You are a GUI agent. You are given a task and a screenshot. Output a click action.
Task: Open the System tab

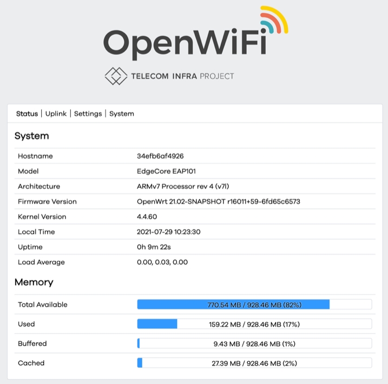pos(122,114)
